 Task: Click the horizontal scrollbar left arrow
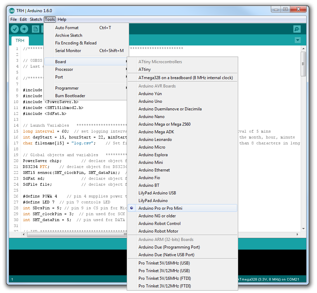click(x=24, y=235)
